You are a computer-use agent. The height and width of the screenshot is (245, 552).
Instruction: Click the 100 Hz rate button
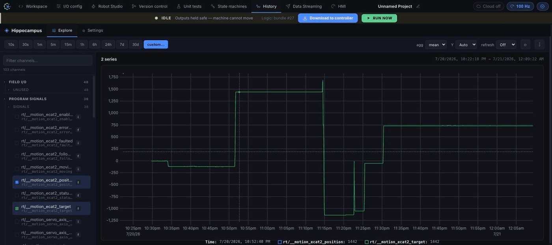(x=520, y=6)
